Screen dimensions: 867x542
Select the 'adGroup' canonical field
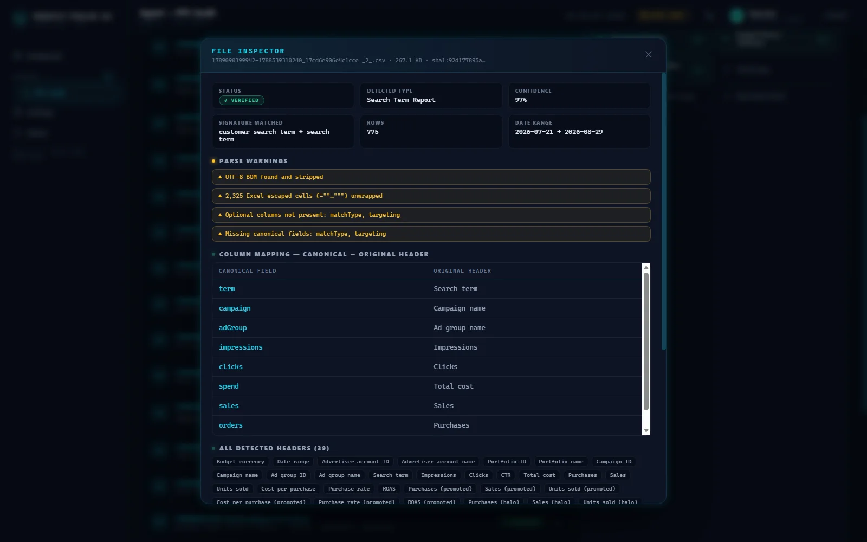pos(232,328)
